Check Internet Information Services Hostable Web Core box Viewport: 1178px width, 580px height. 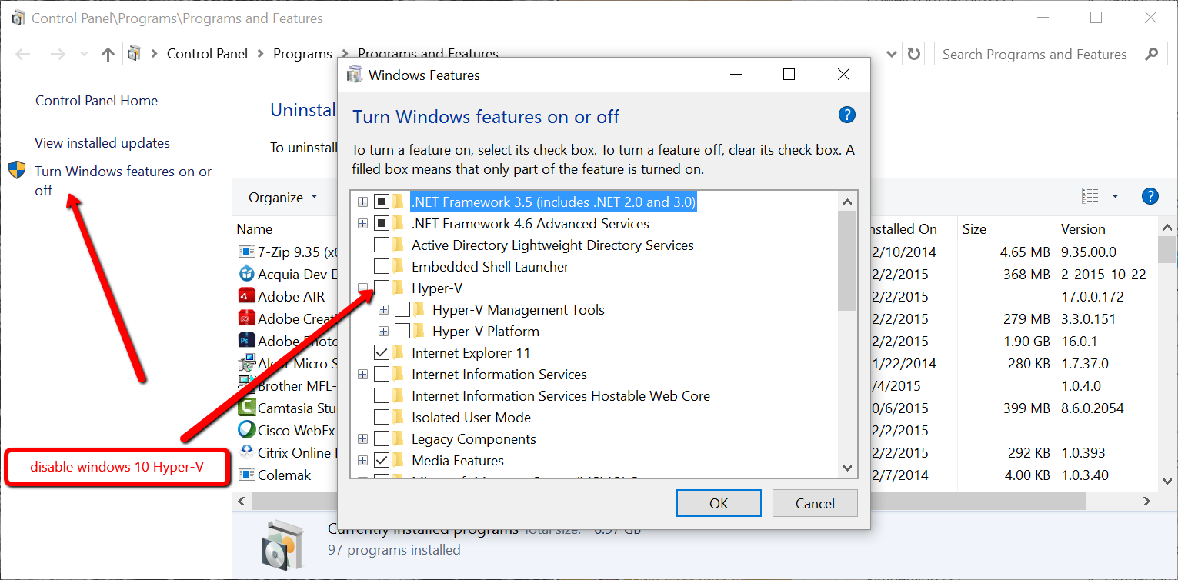(382, 396)
